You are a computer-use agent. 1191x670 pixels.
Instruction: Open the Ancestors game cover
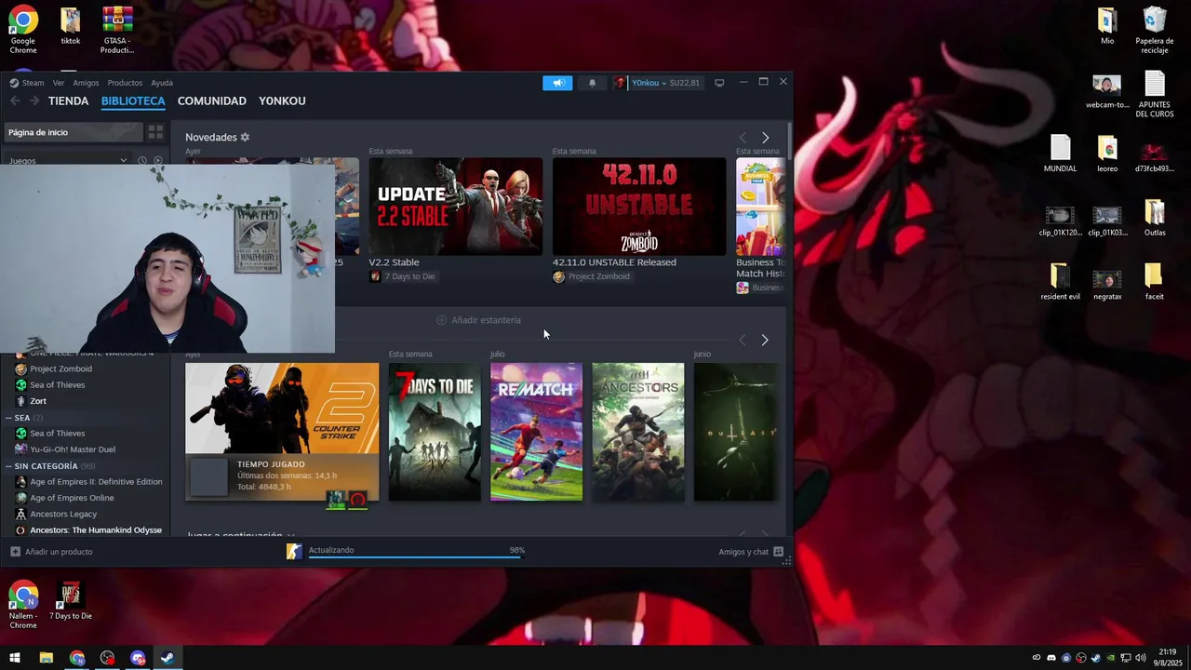pyautogui.click(x=637, y=432)
